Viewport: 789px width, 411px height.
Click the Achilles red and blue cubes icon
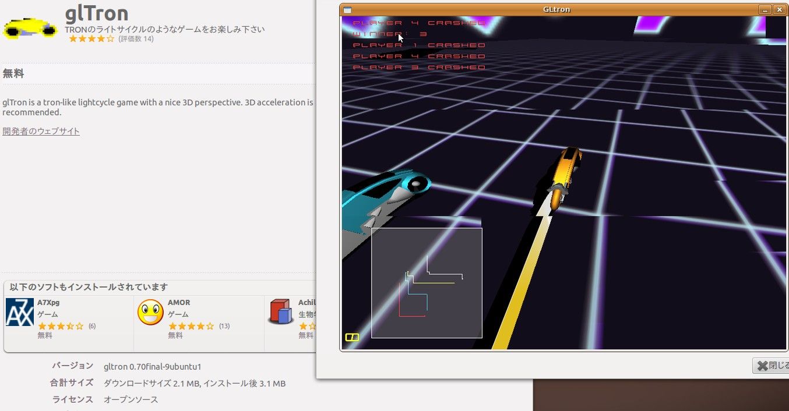[x=280, y=311]
